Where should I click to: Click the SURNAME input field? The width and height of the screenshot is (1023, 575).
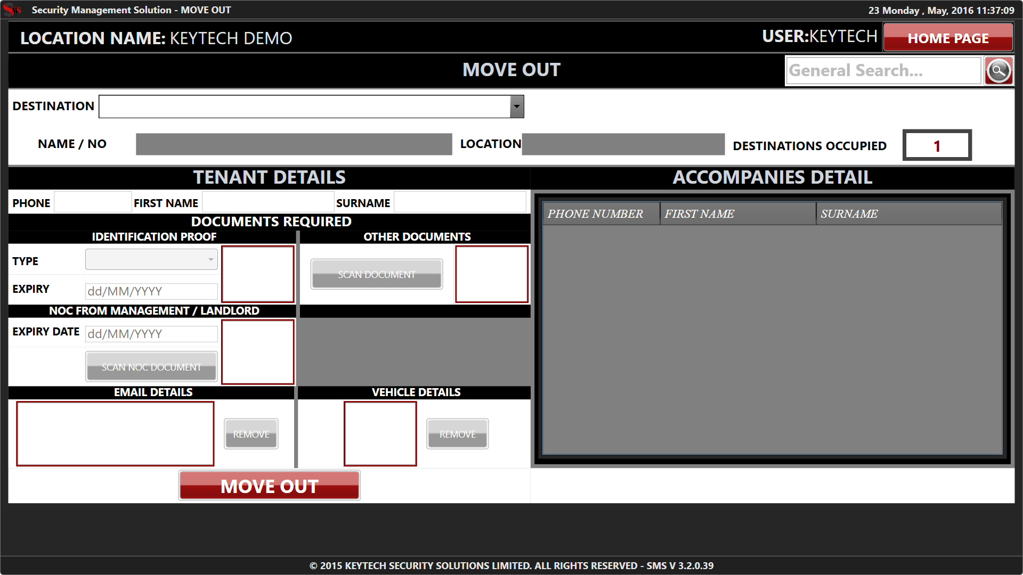click(459, 202)
